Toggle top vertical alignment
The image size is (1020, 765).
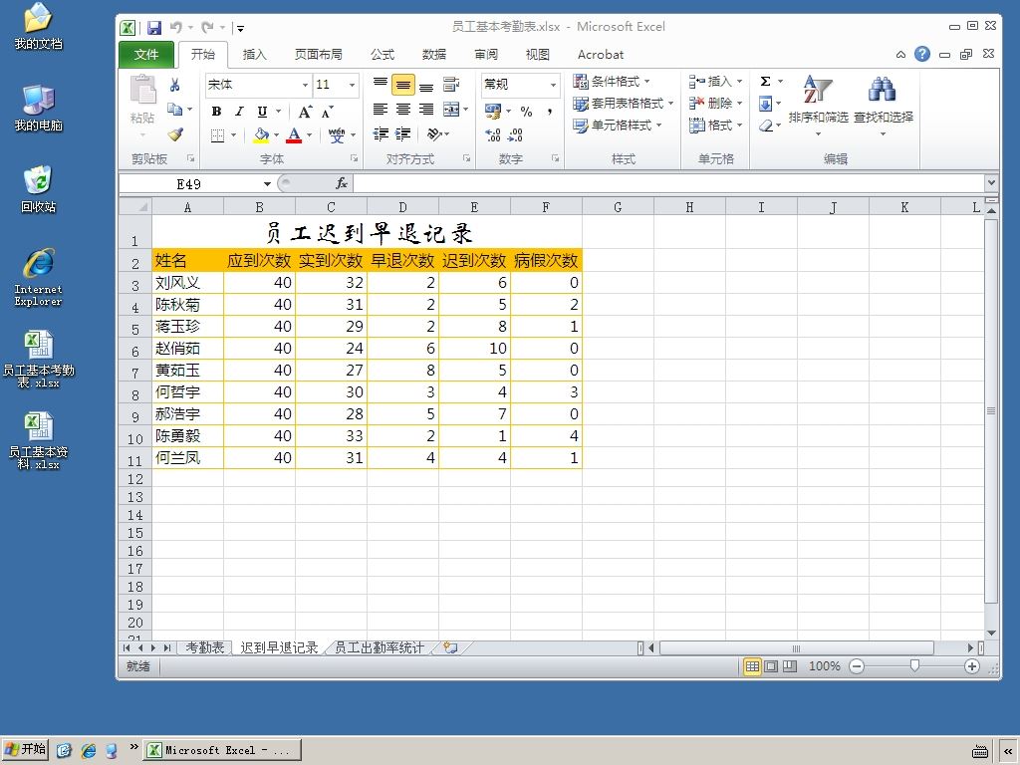[381, 84]
